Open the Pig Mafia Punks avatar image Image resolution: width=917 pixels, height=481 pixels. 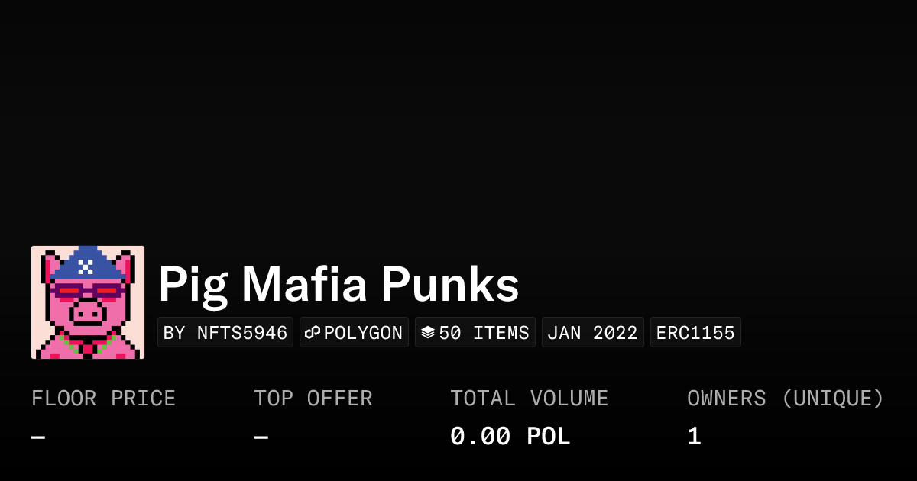coord(88,302)
